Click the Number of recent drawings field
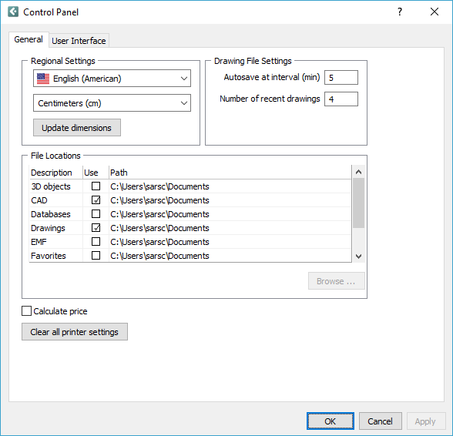The image size is (453, 436). click(341, 99)
